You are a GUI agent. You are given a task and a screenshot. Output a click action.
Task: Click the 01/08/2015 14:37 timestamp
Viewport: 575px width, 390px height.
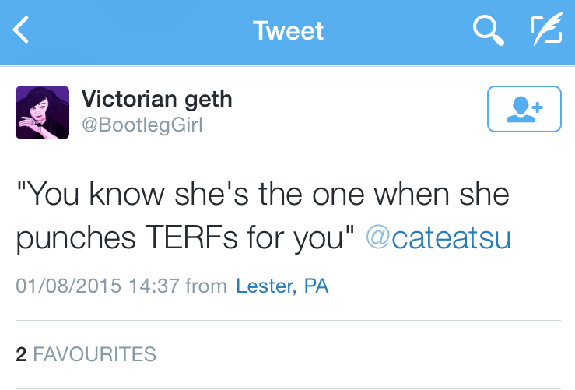(97, 286)
